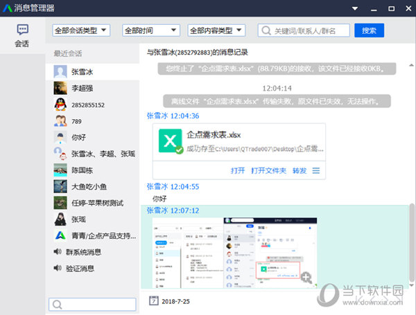Click 张瑶 avatar picture
The width and height of the screenshot is (416, 315).
60,219
